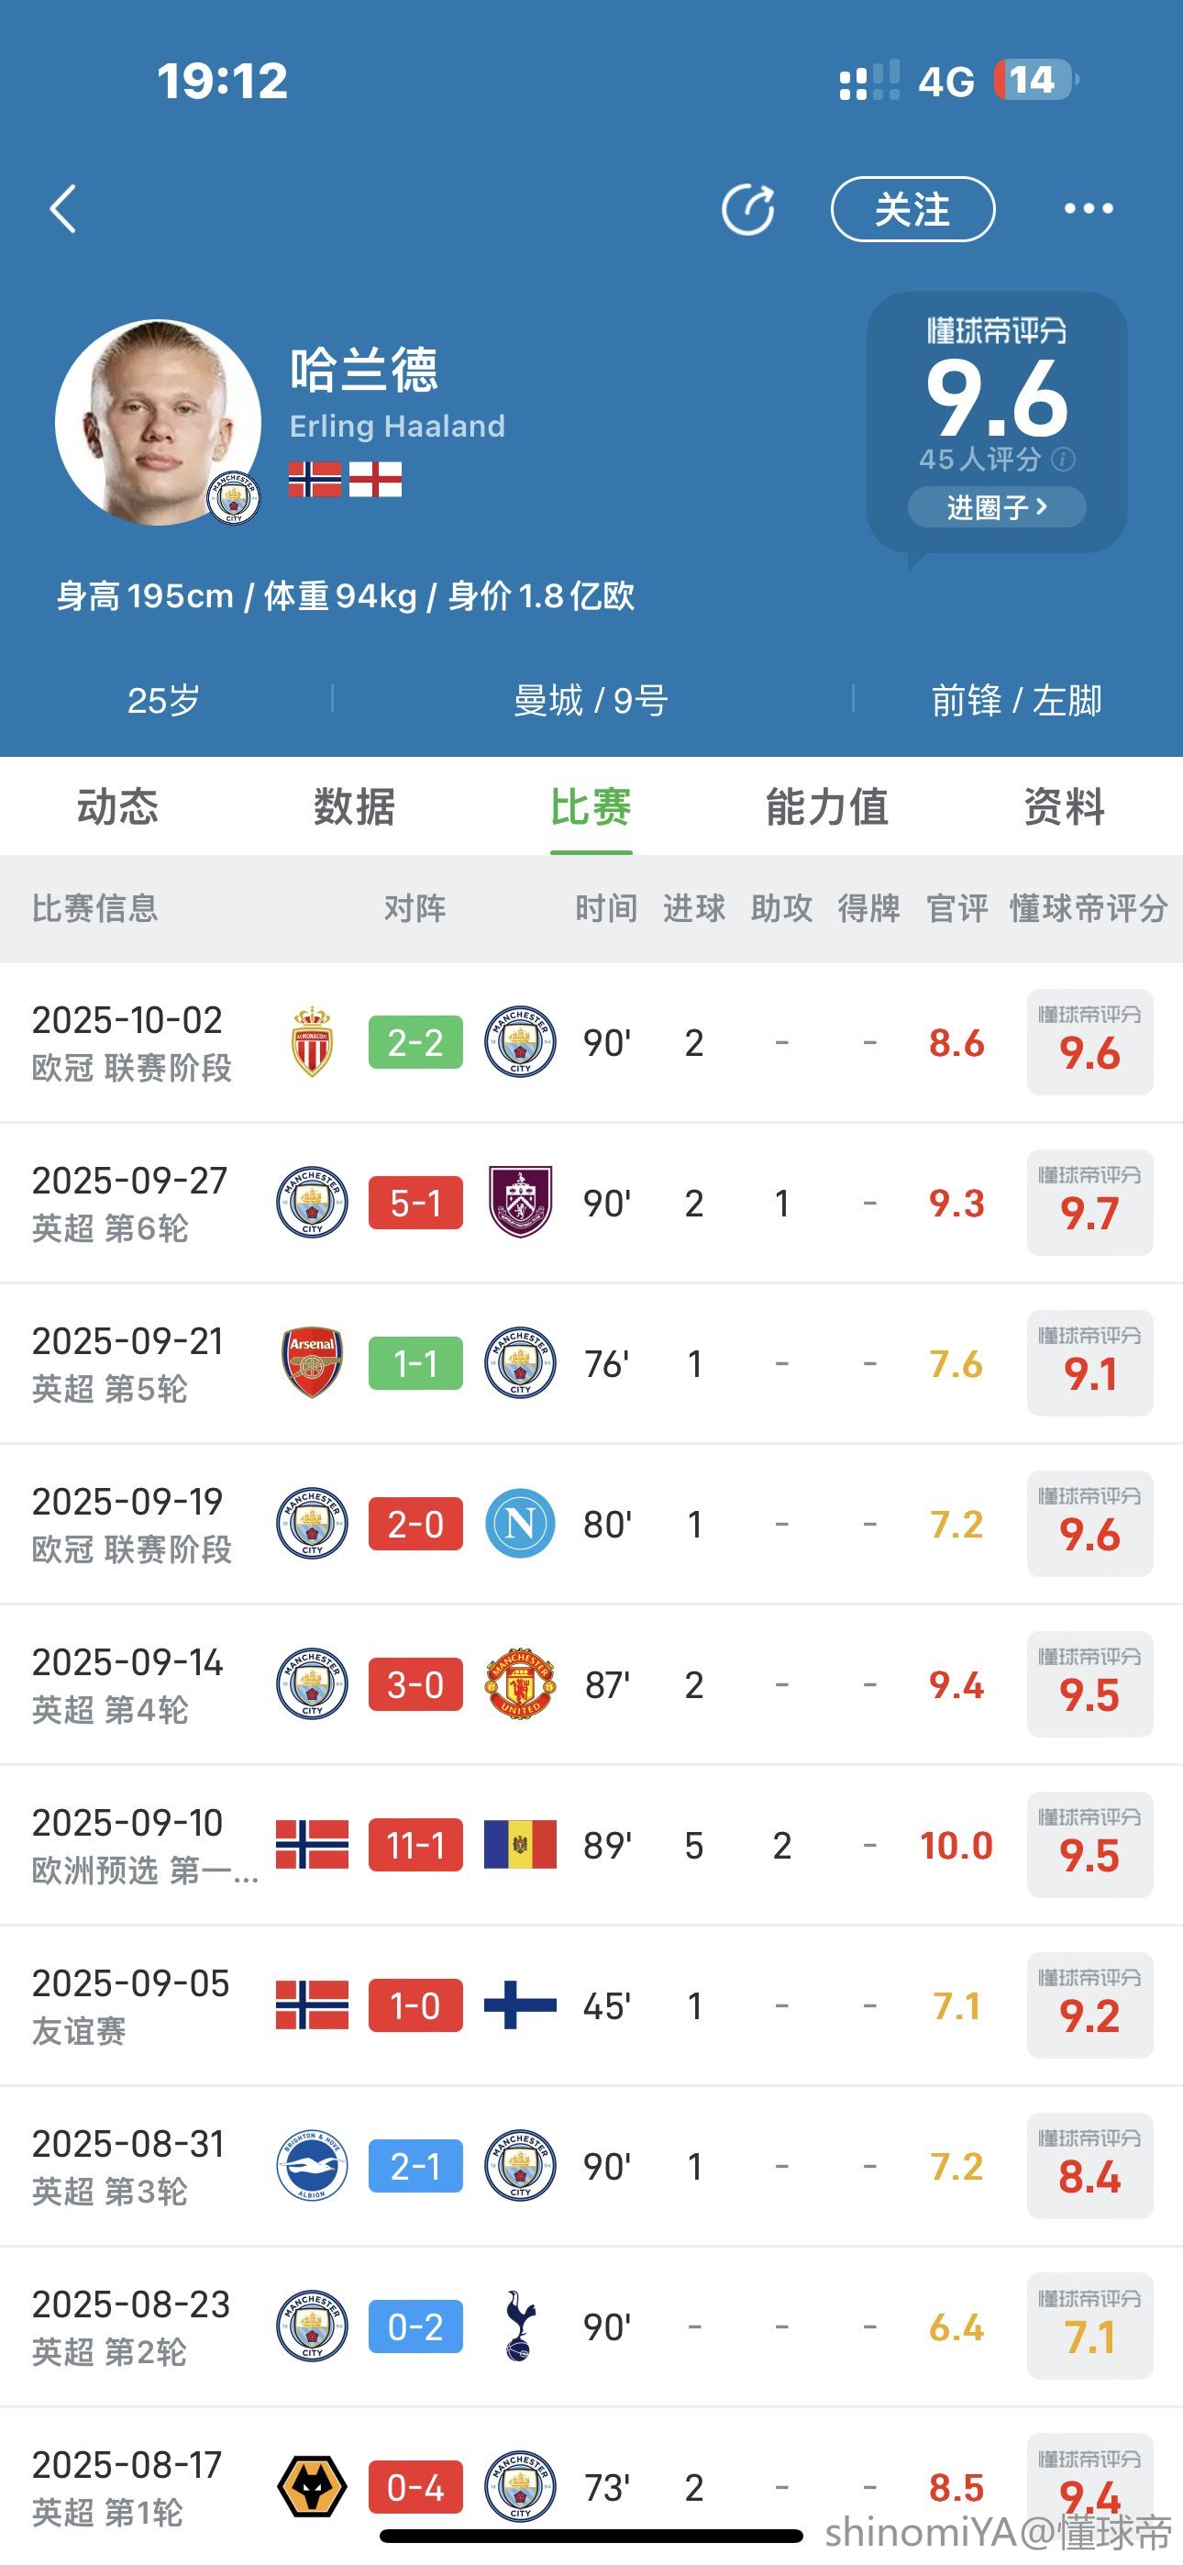
Task: Tap the share icon in header
Action: (747, 209)
